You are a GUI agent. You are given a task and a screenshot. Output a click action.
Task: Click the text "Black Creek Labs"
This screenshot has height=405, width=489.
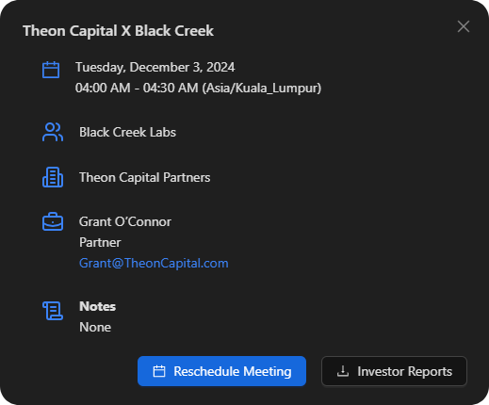[127, 132]
